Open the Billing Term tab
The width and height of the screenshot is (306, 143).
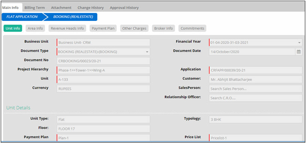click(x=34, y=8)
